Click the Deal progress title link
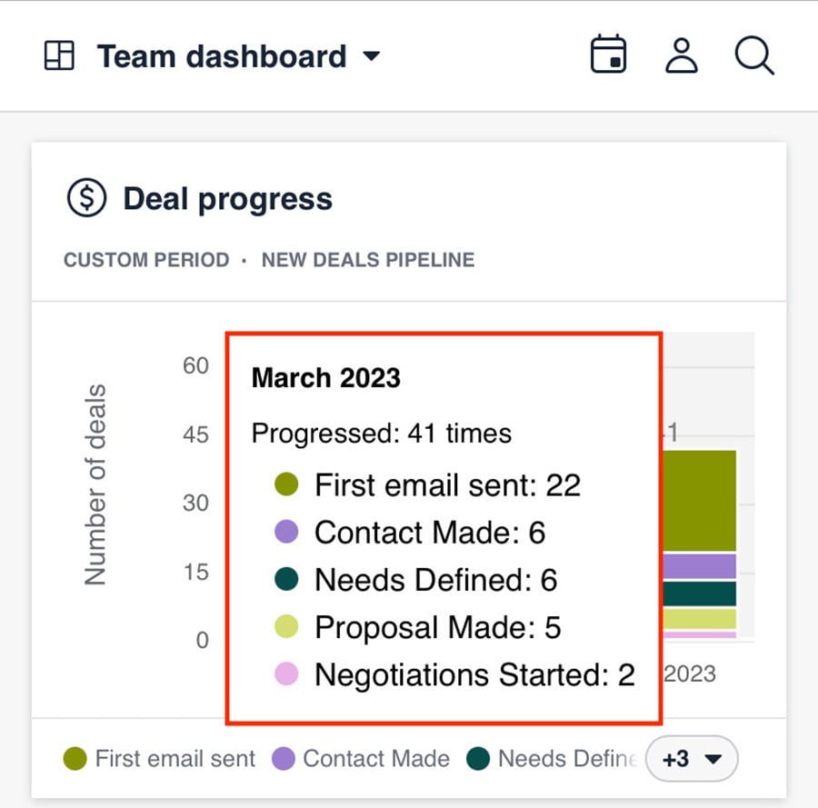Screen dimensions: 818x808 (x=227, y=198)
